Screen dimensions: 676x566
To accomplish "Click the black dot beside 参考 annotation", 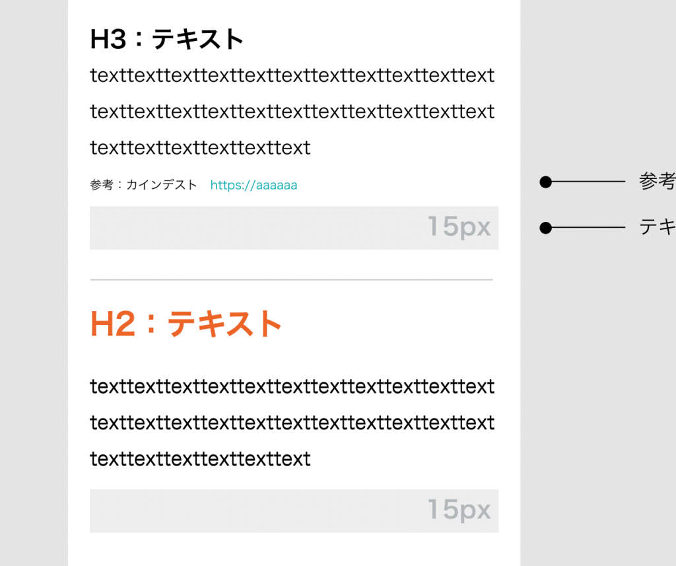I will [546, 182].
